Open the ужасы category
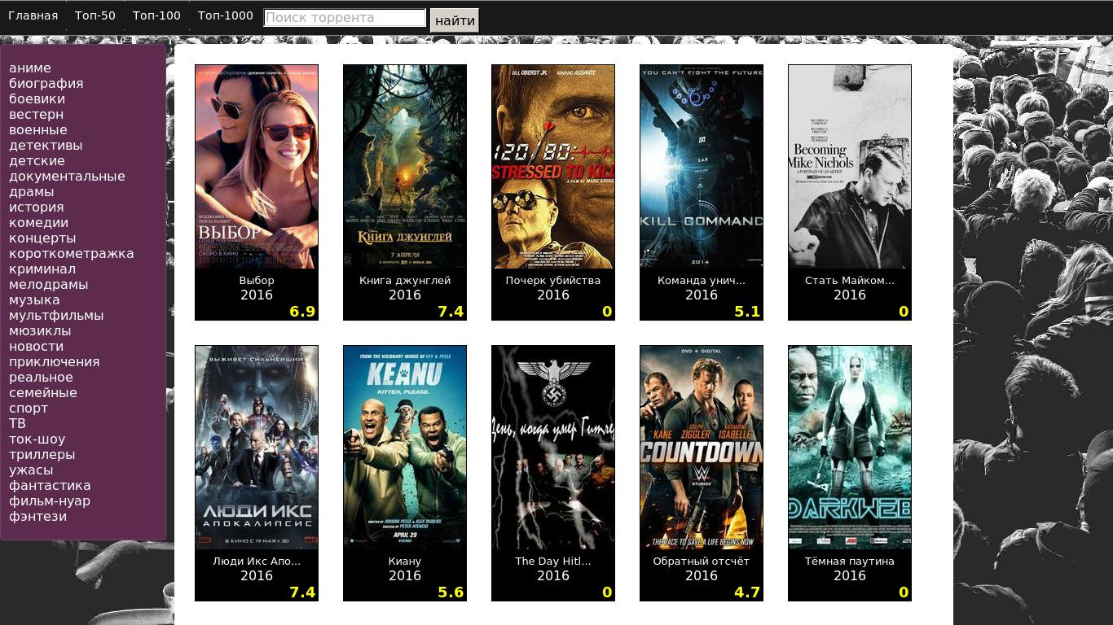The height and width of the screenshot is (625, 1113). coord(31,470)
